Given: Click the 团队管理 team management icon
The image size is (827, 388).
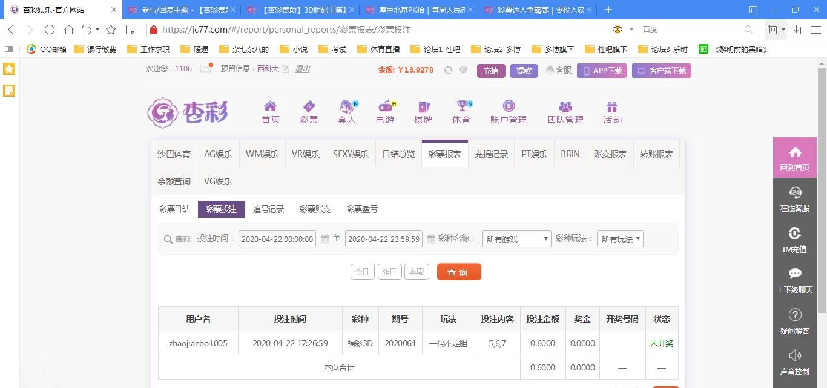Looking at the screenshot, I should pyautogui.click(x=565, y=106).
